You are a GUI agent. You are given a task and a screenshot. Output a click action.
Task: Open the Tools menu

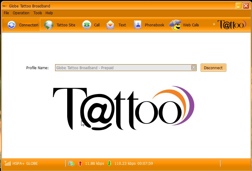[x=37, y=13]
